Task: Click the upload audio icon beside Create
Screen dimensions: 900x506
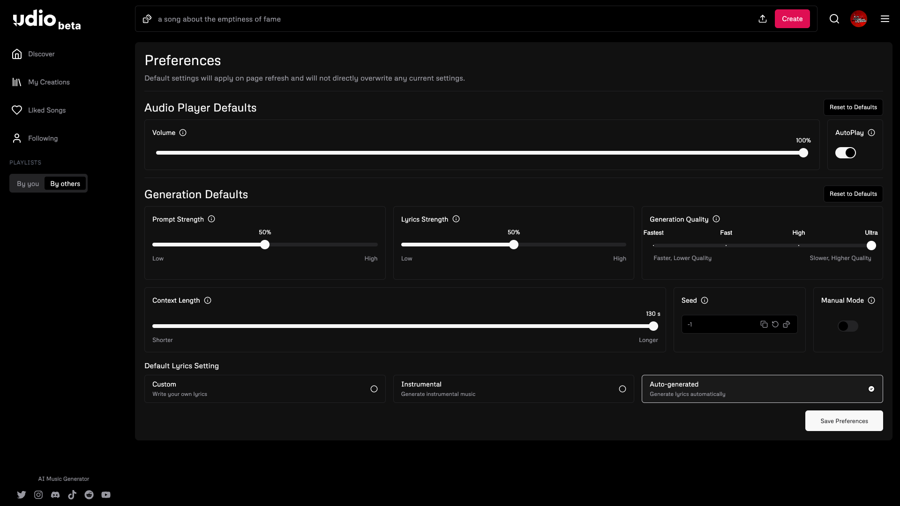Action: (763, 19)
